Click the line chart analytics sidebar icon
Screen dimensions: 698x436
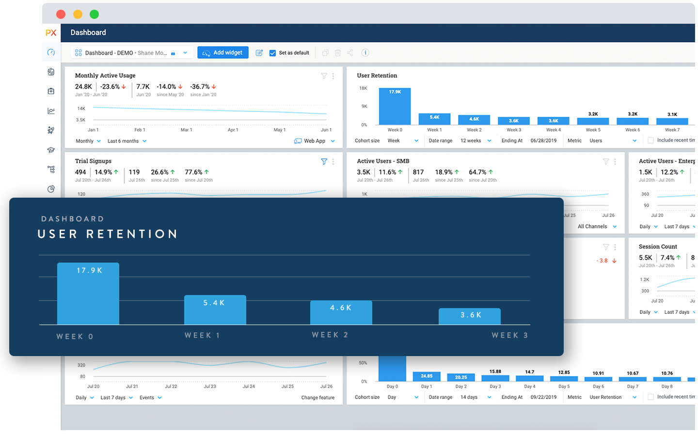point(51,111)
